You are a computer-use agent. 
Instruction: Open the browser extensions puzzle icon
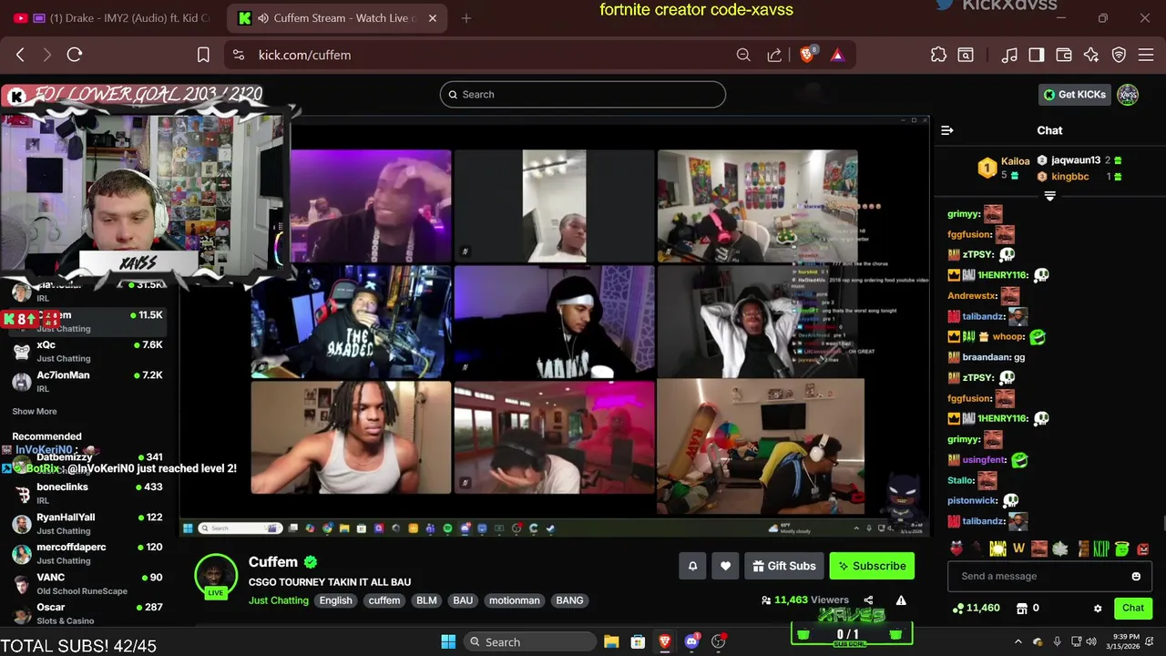pos(938,55)
